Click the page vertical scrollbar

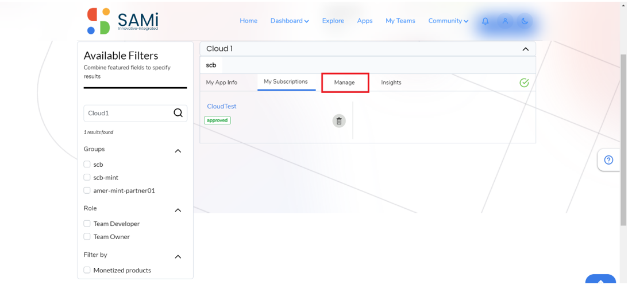click(x=624, y=140)
